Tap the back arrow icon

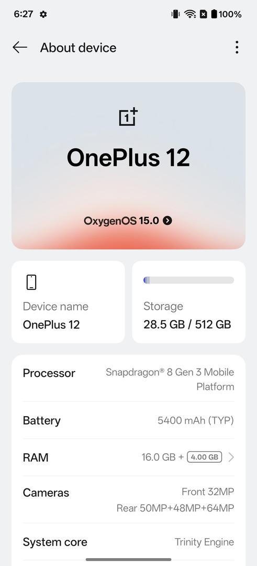pyautogui.click(x=20, y=47)
